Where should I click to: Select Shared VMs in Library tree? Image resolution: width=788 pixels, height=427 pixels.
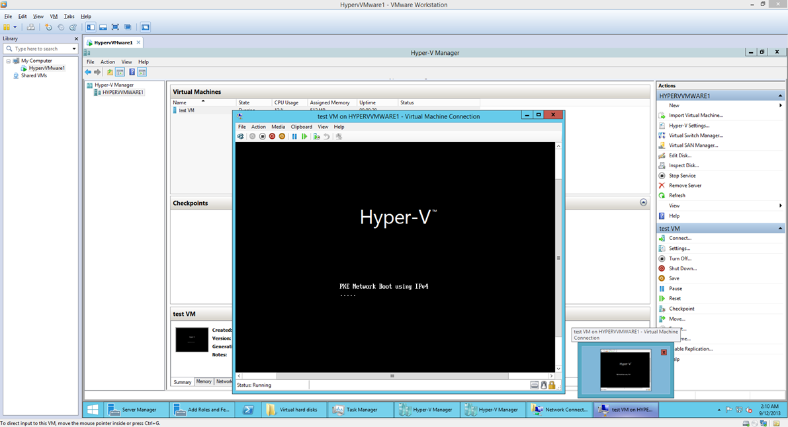tap(34, 75)
